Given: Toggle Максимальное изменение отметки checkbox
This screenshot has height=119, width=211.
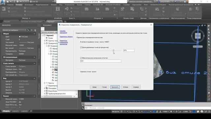Looking at the screenshot, I should (81, 58).
